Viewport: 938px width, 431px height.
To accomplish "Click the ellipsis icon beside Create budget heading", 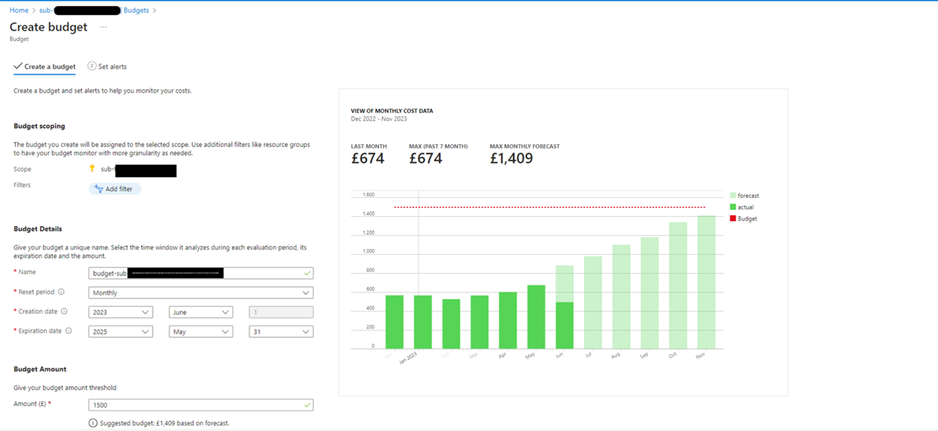I will pos(103,27).
